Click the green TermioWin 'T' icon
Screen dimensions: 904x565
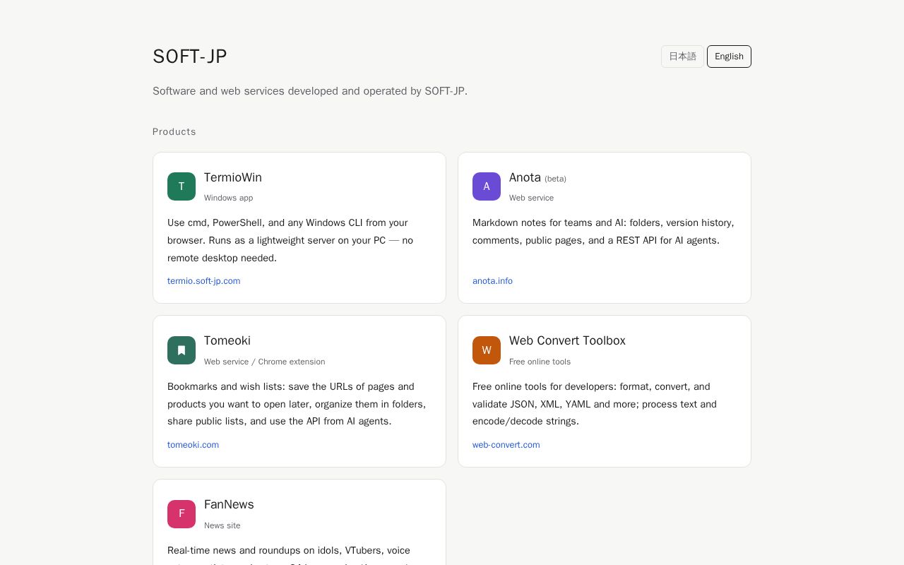pos(182,186)
